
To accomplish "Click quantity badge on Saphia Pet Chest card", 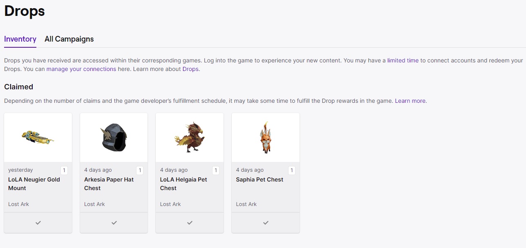I will pos(292,170).
